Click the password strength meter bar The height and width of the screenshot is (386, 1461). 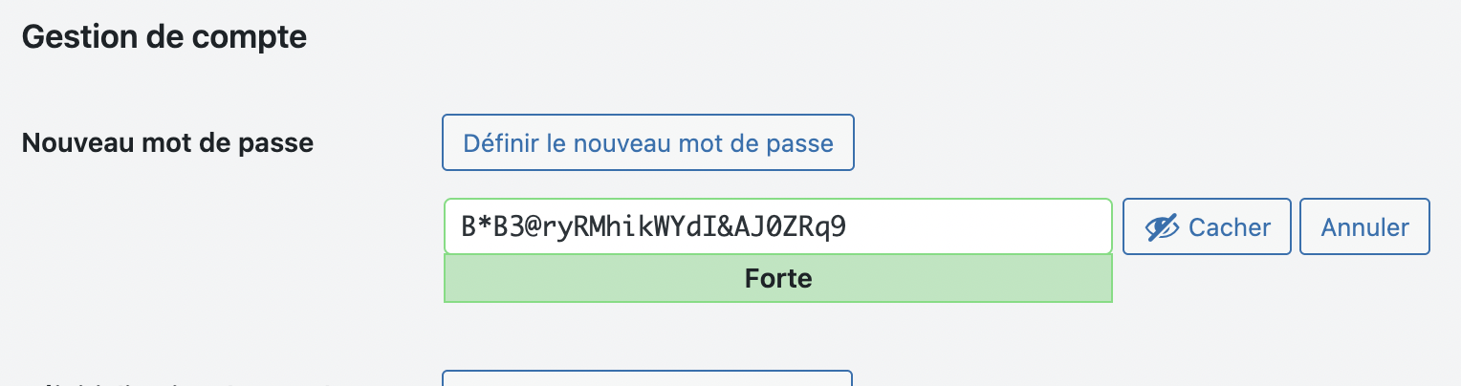[777, 279]
